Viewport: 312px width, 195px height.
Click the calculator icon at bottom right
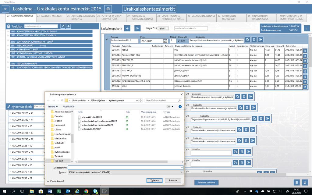tap(297, 183)
